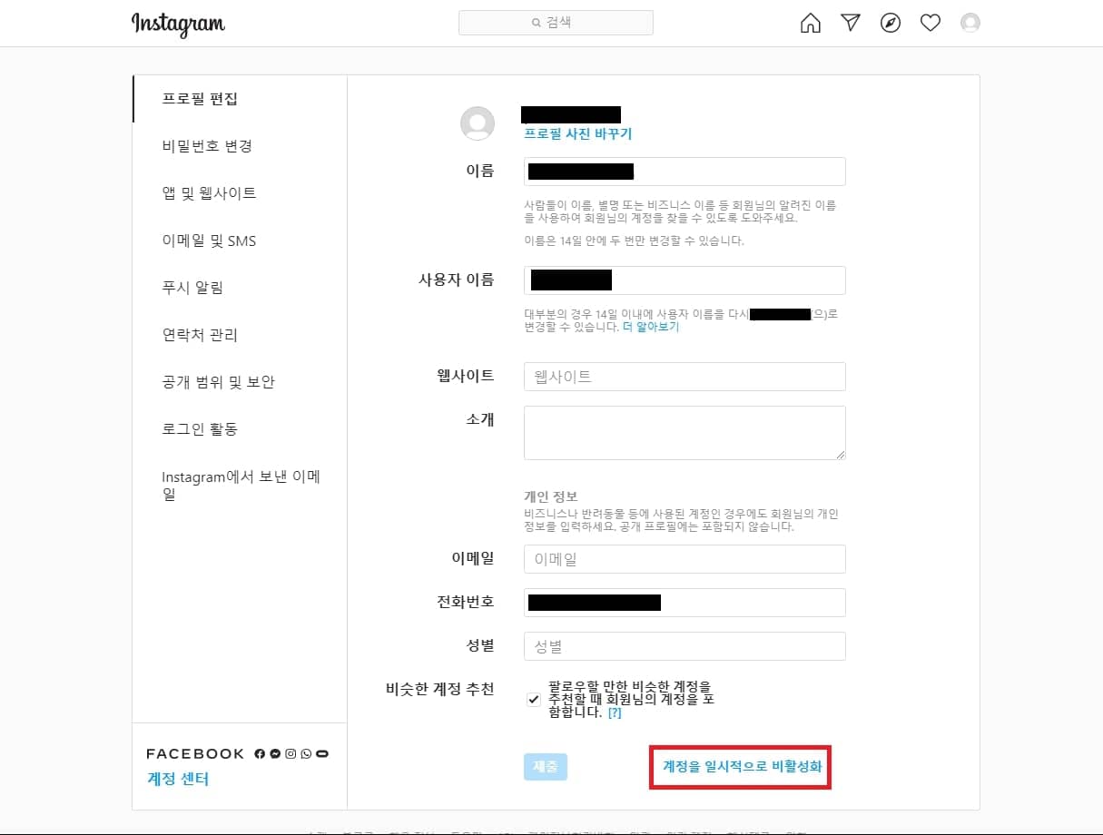Open 계정 센터 link
The width and height of the screenshot is (1103, 835).
tap(178, 779)
